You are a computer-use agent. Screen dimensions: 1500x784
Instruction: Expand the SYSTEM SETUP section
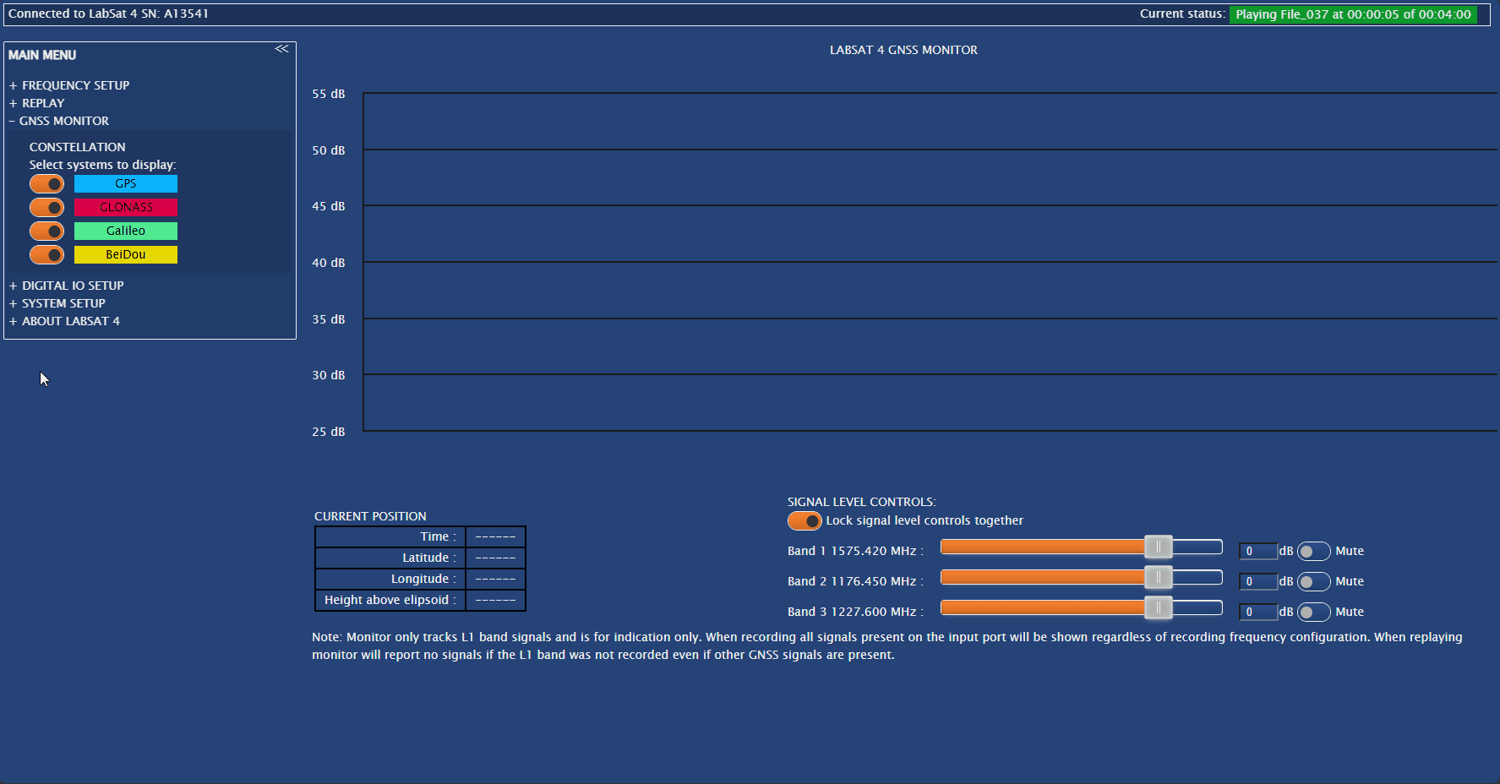point(57,303)
